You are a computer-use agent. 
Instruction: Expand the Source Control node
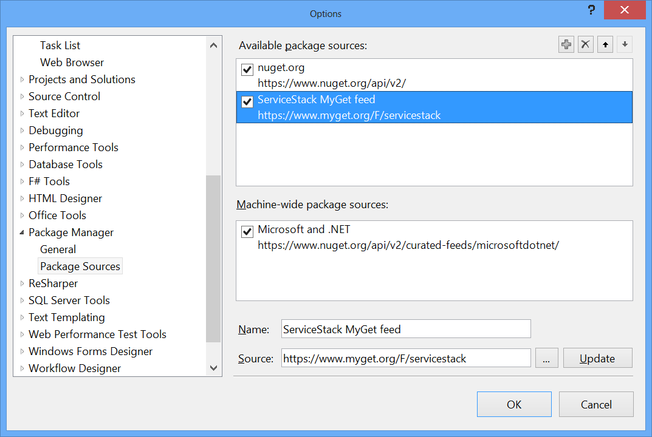pos(22,97)
